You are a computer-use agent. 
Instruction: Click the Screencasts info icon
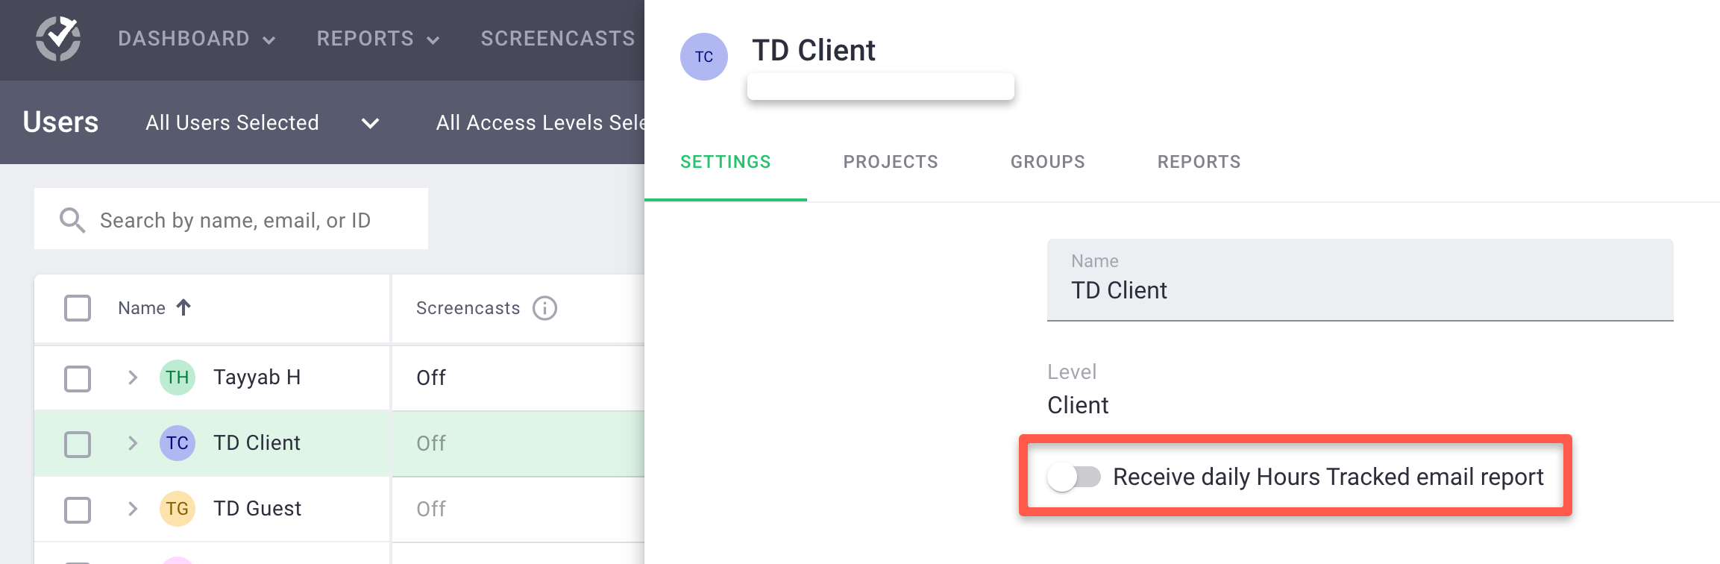[544, 308]
